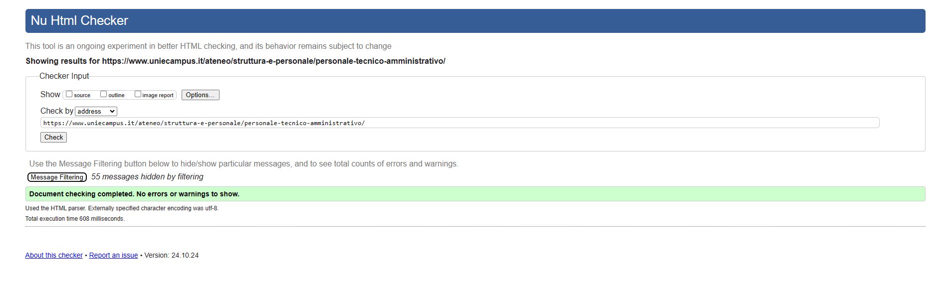Click the image report label text
The width and height of the screenshot is (948, 299).
(158, 95)
